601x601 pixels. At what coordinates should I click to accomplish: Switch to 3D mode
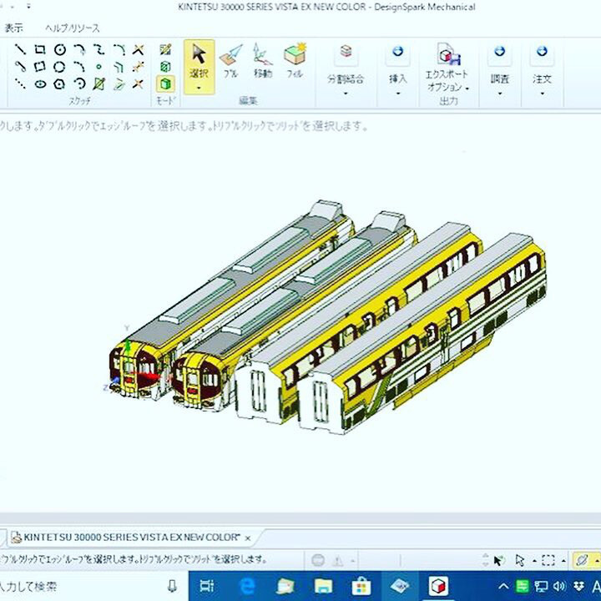[165, 83]
